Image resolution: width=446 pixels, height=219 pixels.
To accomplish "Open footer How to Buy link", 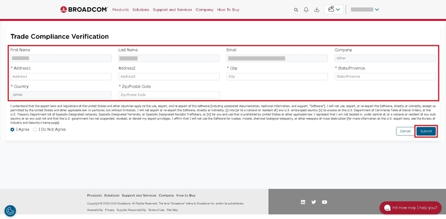I will point(186,196).
